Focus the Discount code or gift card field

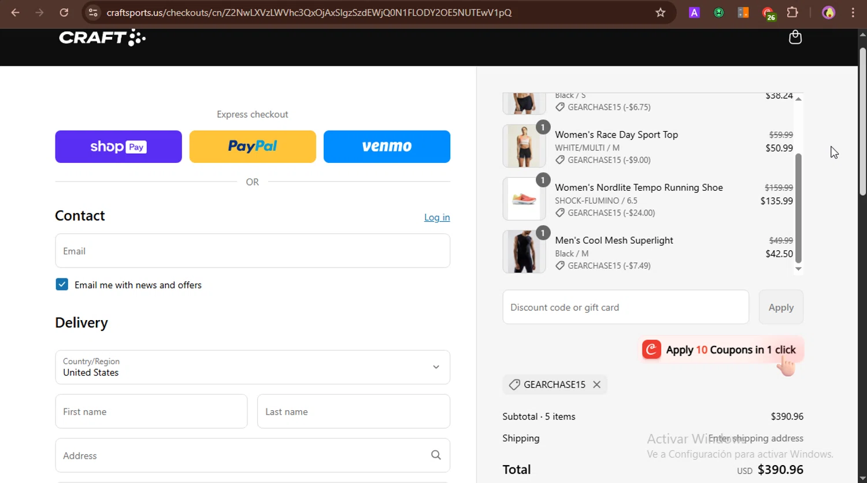tap(625, 307)
